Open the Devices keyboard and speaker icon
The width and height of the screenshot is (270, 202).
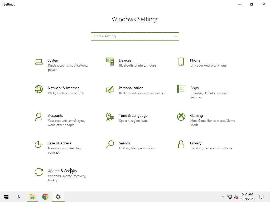click(x=110, y=62)
